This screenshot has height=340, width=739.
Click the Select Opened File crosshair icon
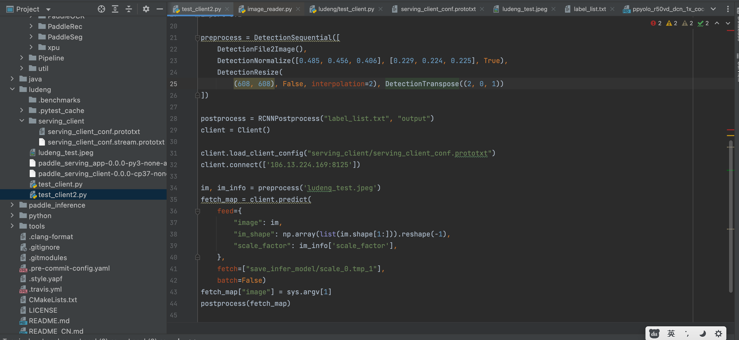(101, 9)
